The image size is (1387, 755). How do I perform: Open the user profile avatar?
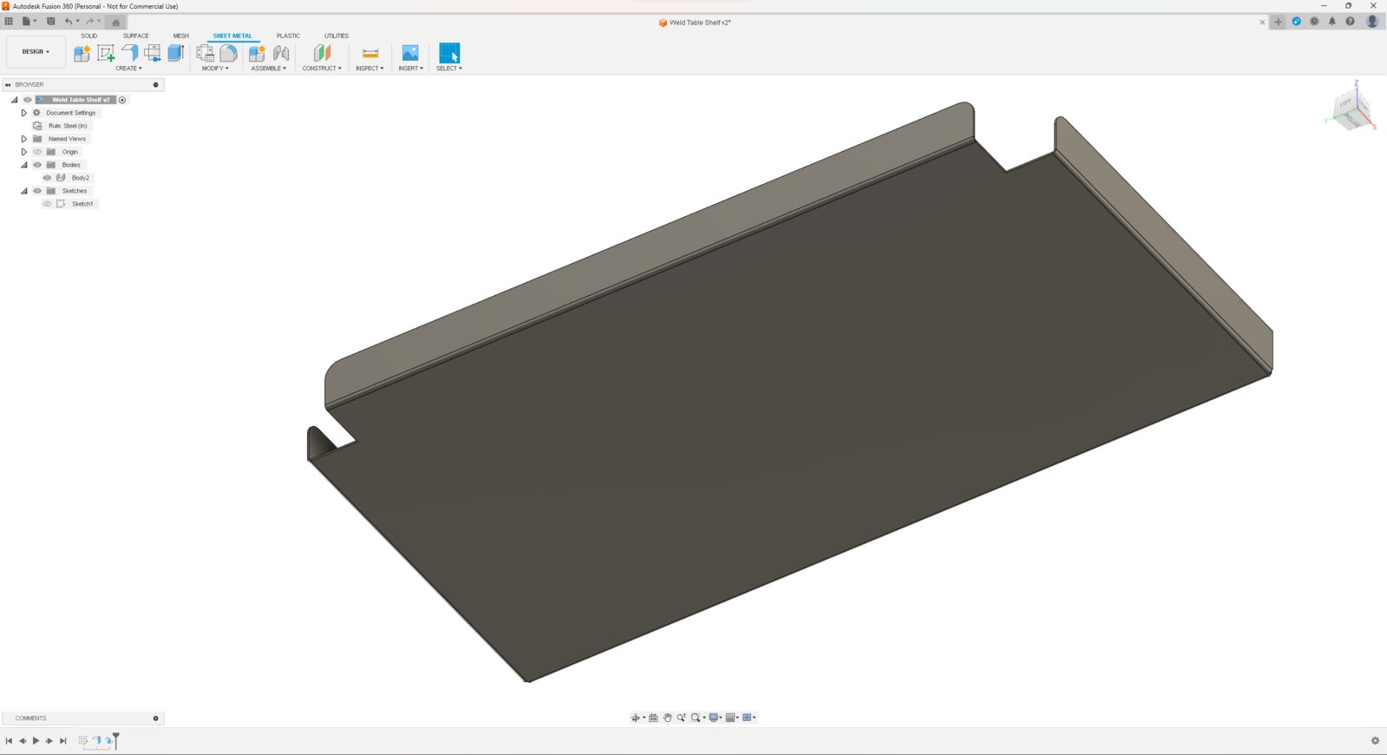click(1372, 22)
